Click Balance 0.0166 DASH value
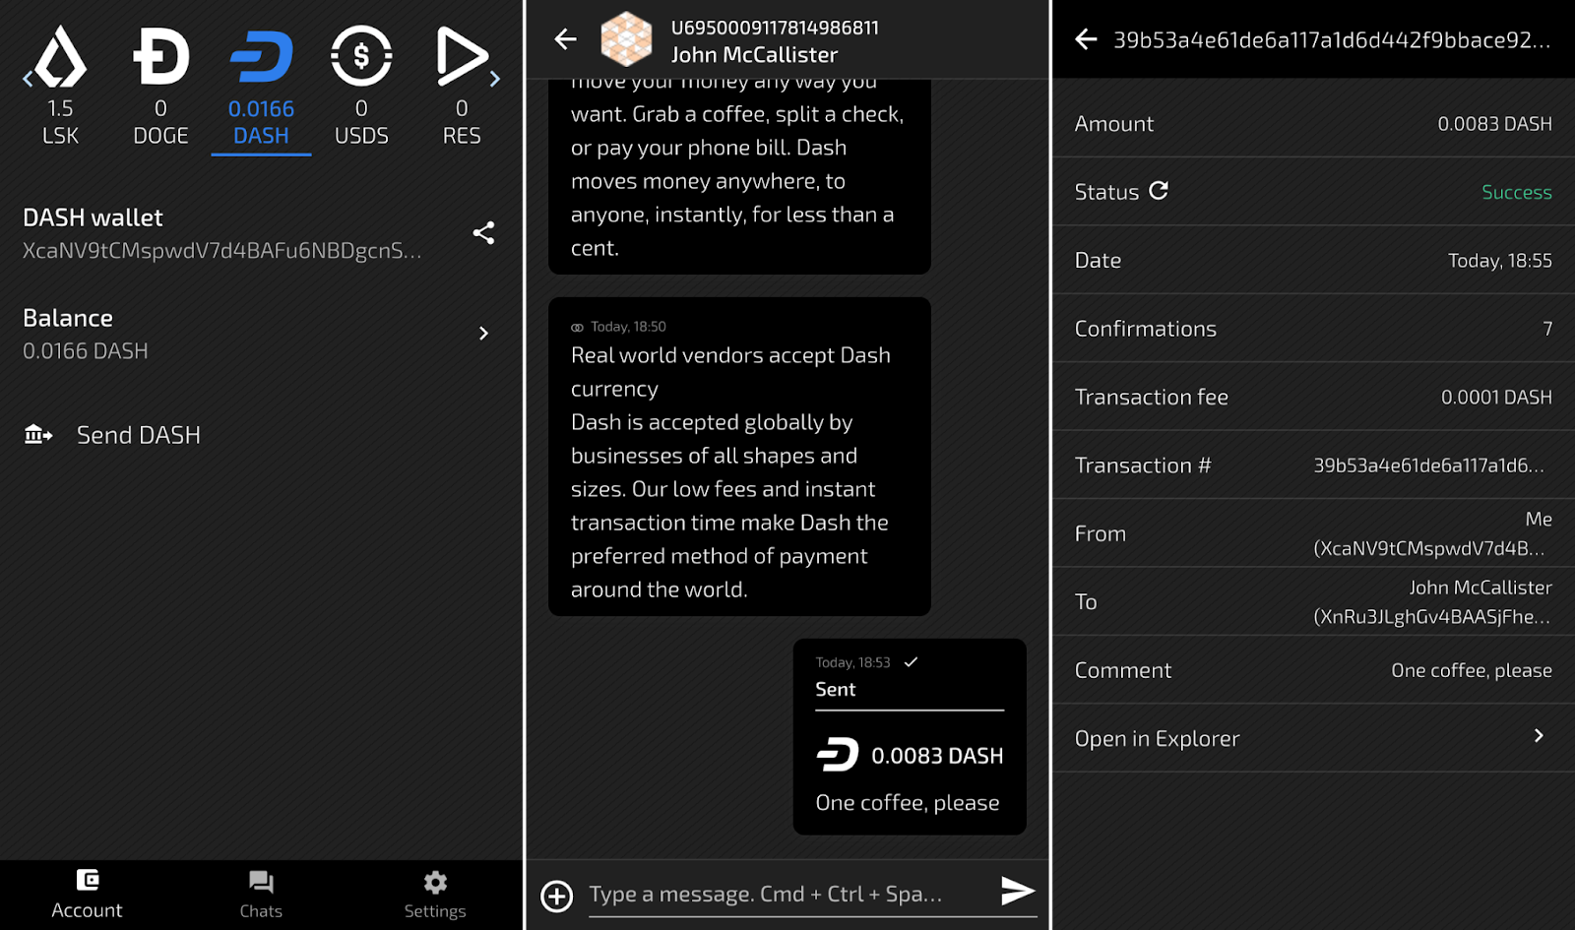The height and width of the screenshot is (930, 1575). pyautogui.click(x=86, y=351)
